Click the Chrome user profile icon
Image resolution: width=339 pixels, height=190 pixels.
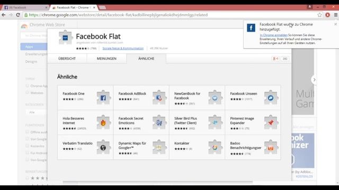click(x=309, y=7)
